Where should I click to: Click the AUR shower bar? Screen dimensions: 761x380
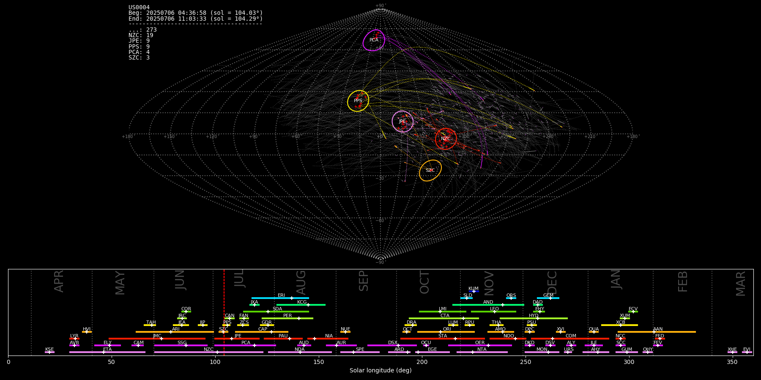tap(341, 345)
